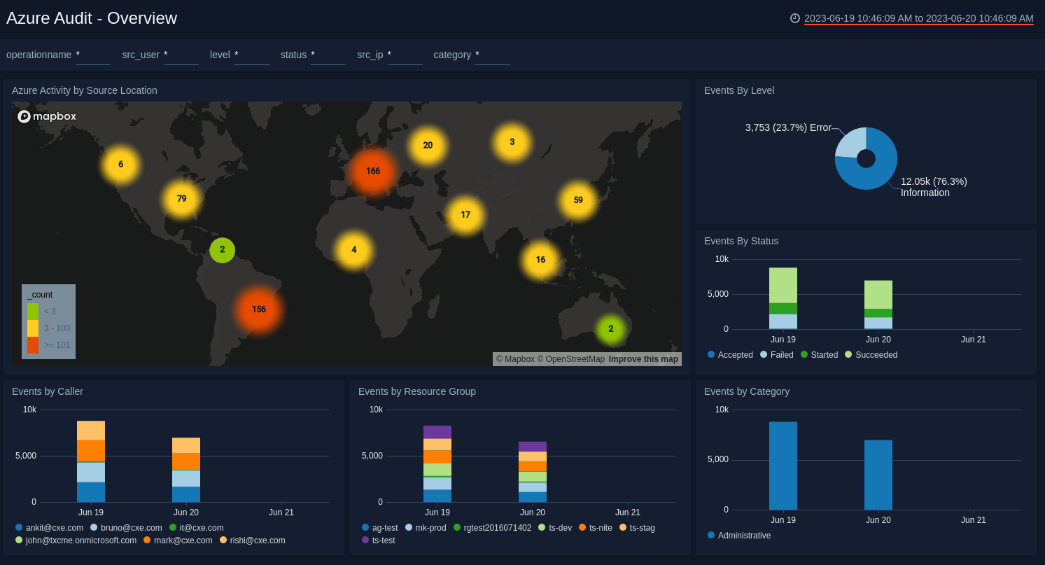Toggle the bruno@cxe.com legend entry
Screen dimensions: 1045x565
pos(126,528)
